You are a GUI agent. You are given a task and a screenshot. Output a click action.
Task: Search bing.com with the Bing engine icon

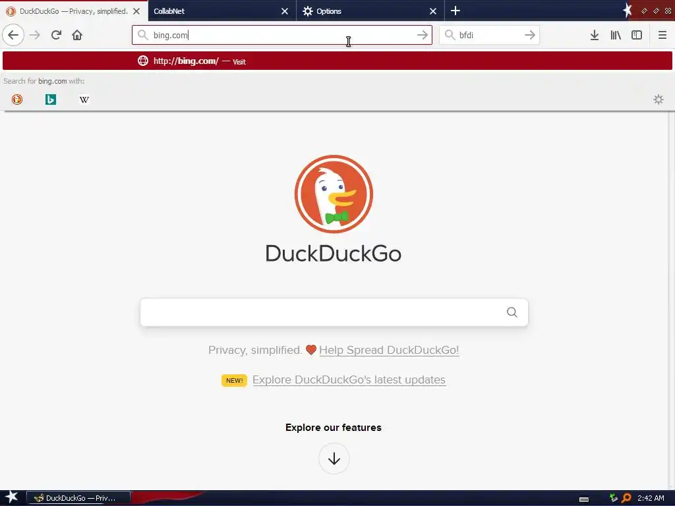point(50,99)
